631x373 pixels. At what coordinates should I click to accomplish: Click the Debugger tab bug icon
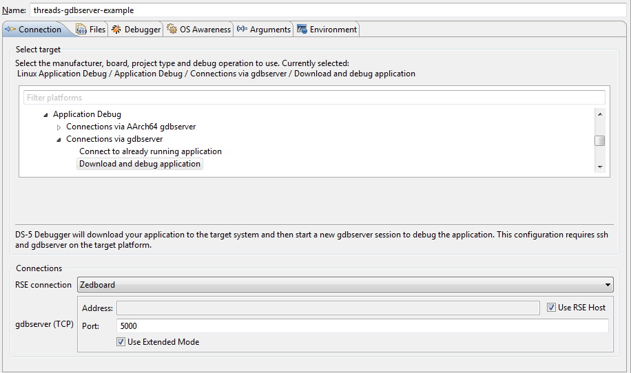click(116, 30)
